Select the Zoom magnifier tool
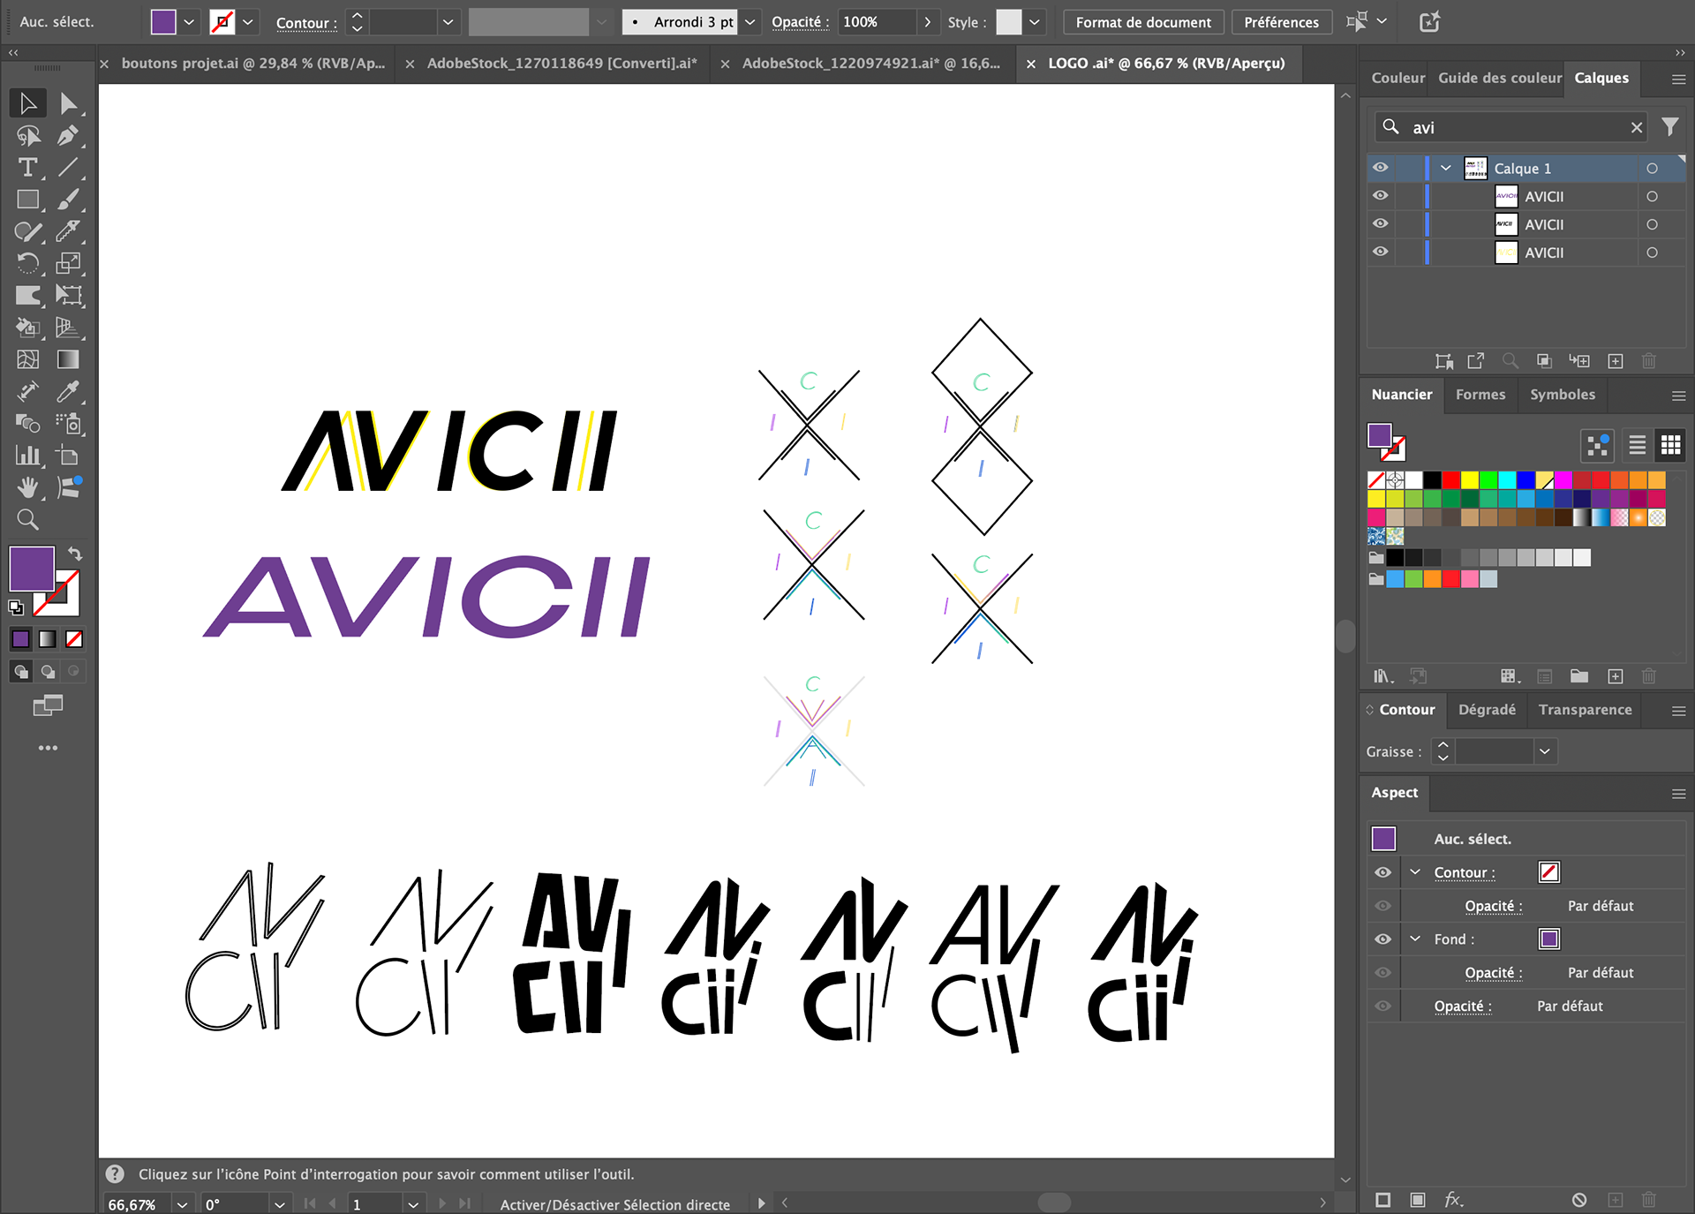The height and width of the screenshot is (1214, 1695). 27,519
